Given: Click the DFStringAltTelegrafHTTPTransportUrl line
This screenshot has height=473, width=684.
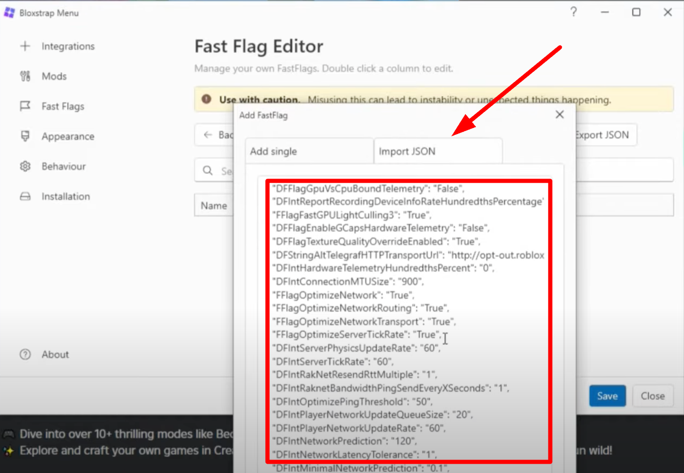Looking at the screenshot, I should click(408, 255).
